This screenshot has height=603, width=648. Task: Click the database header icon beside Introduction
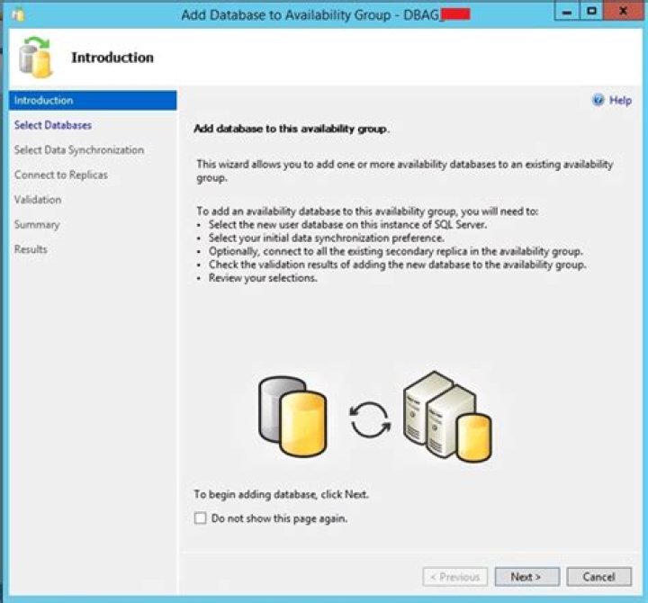[36, 57]
